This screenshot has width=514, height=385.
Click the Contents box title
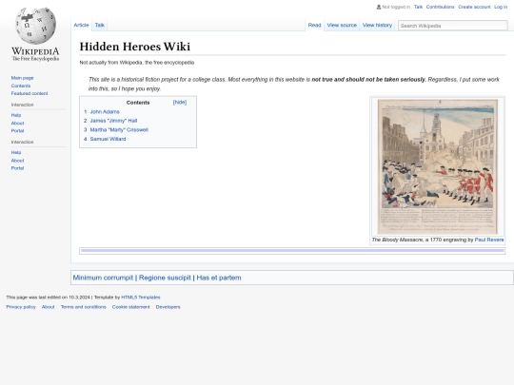coord(138,103)
